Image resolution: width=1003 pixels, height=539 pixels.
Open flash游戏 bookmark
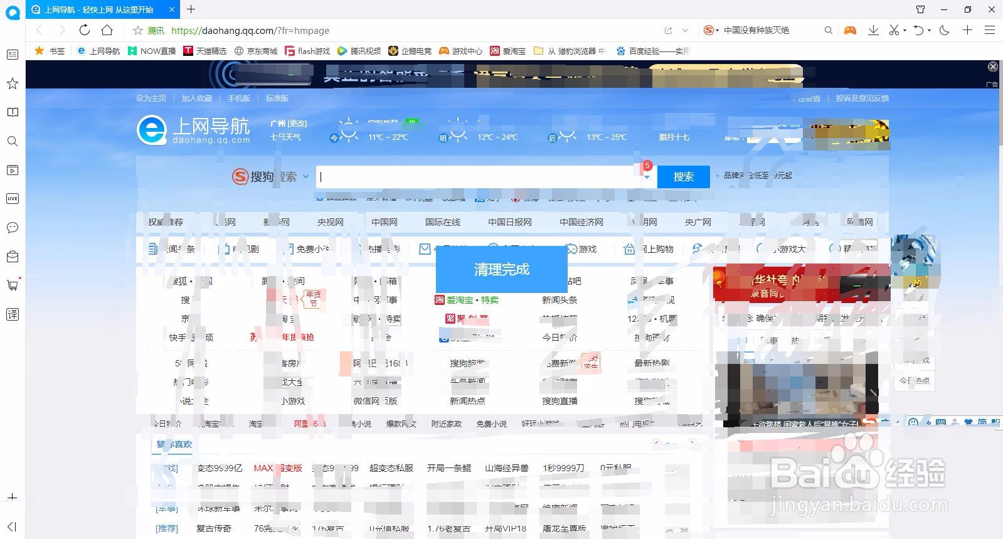[307, 51]
